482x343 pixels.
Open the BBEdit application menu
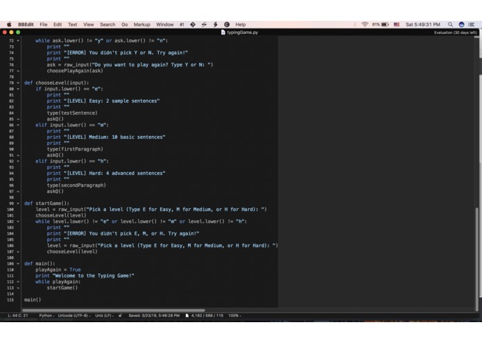tap(26, 24)
